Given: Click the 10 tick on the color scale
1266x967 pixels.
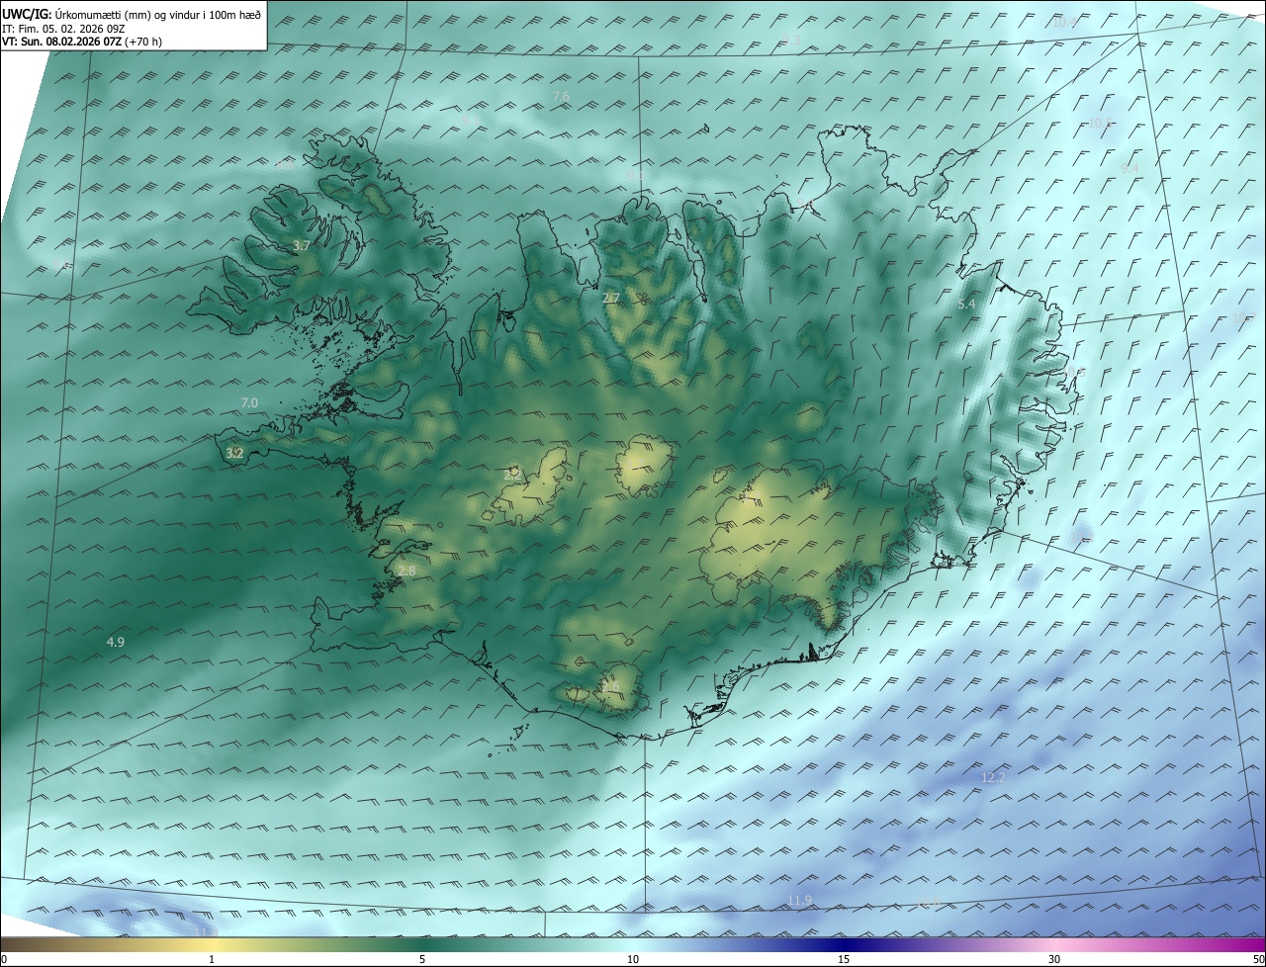Looking at the screenshot, I should pos(633,959).
